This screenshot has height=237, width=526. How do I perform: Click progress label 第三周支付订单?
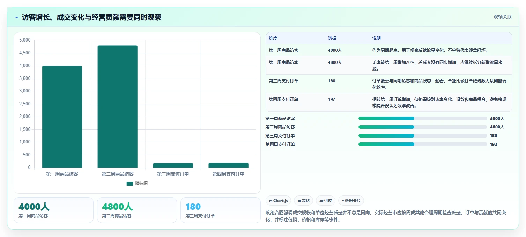tap(280, 136)
